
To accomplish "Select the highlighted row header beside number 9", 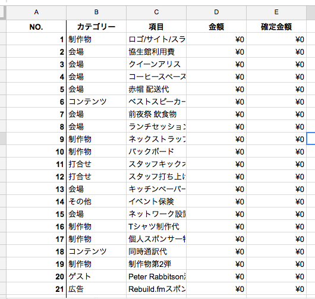I will point(3,139).
